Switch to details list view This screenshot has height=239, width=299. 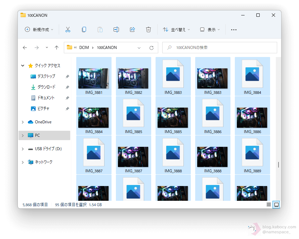coord(269,204)
